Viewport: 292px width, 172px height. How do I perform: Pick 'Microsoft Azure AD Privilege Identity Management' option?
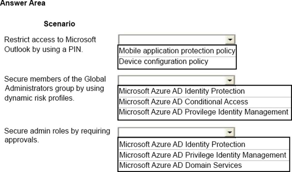(203, 155)
